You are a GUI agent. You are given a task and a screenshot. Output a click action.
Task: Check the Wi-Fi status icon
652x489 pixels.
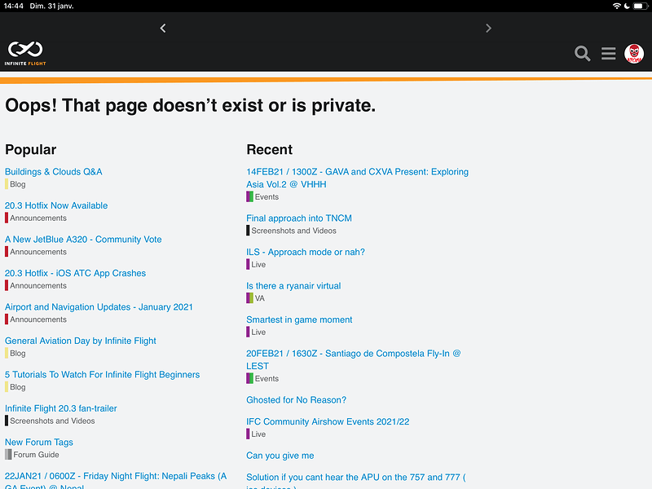617,6
